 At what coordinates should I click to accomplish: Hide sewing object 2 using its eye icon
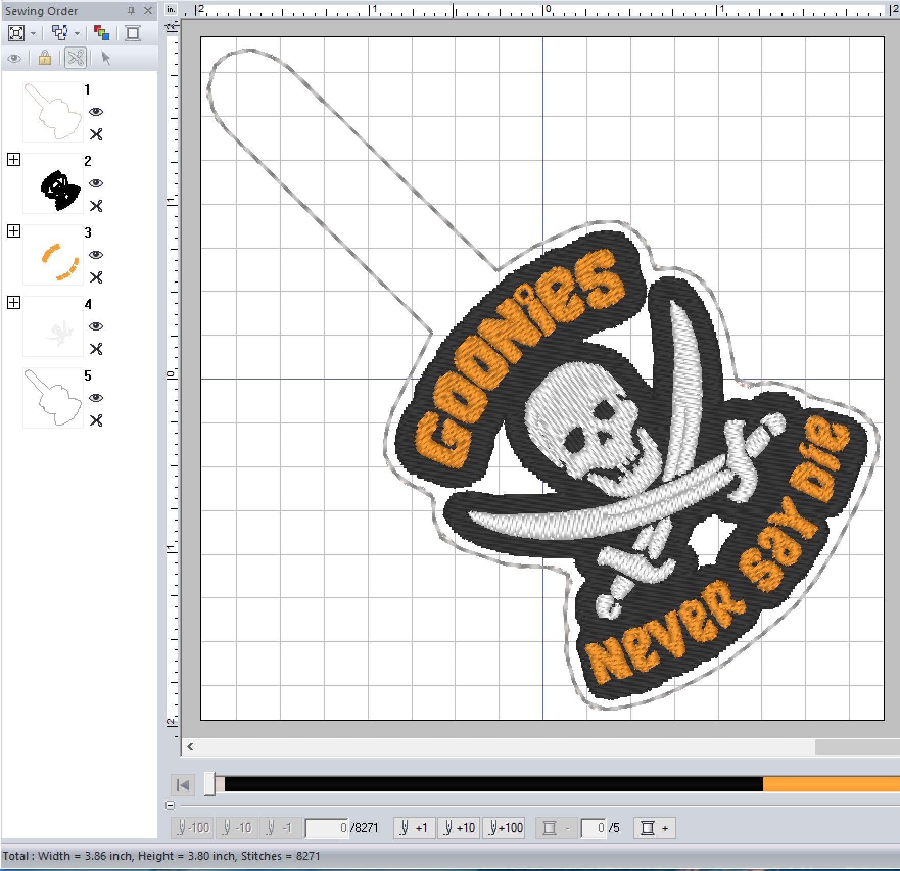(96, 183)
